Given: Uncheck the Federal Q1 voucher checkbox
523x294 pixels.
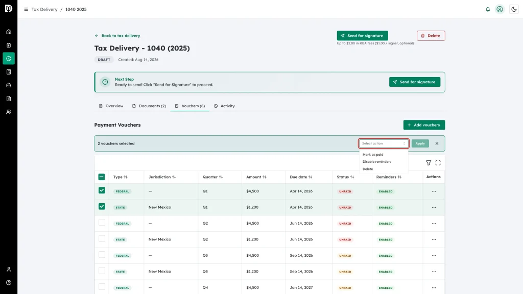Looking at the screenshot, I should pos(102,190).
